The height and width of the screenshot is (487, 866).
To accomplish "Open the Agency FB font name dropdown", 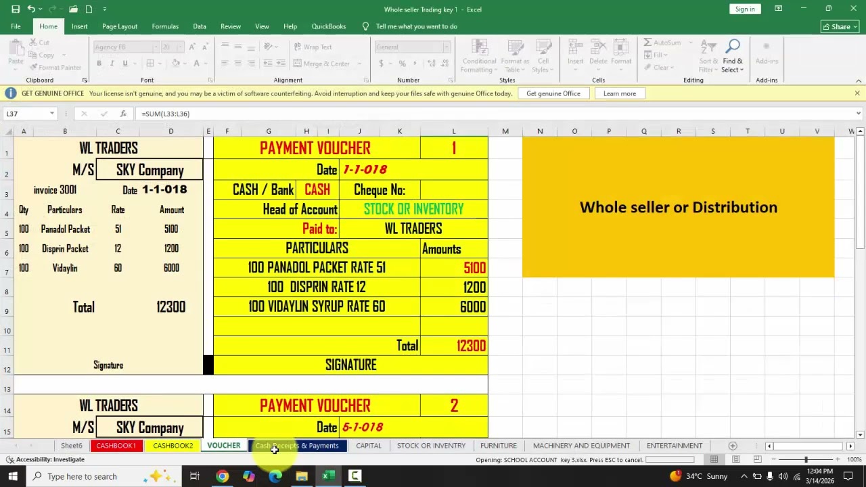I will (155, 47).
